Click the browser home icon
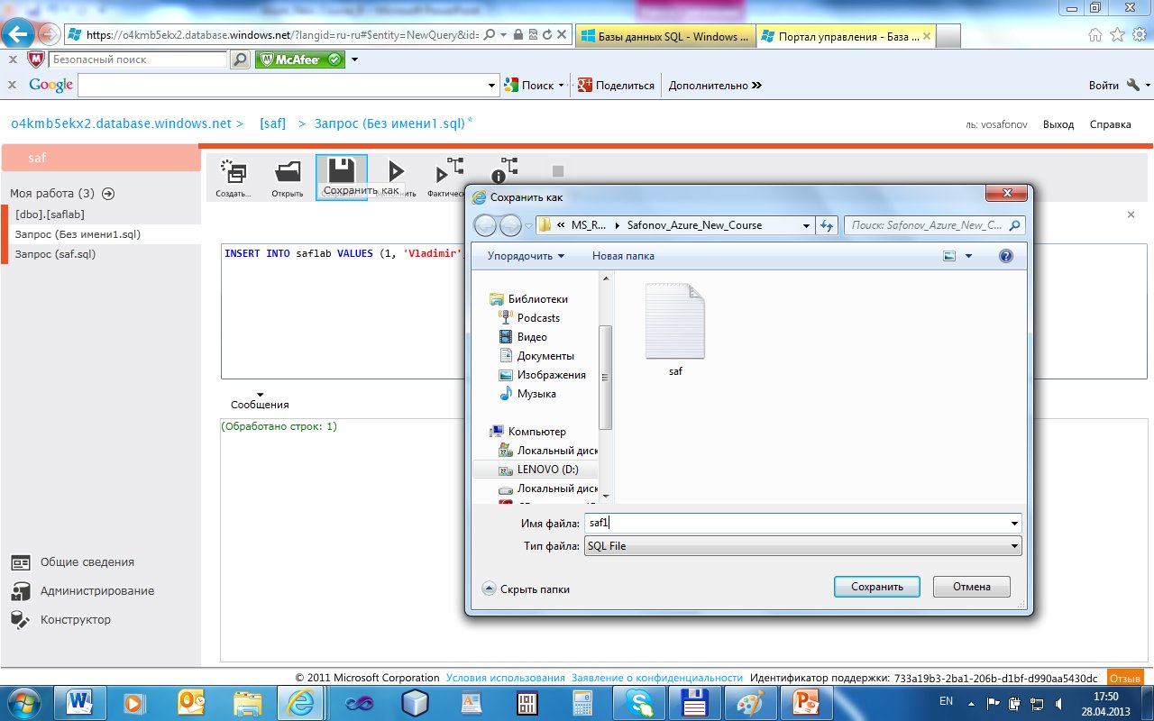The height and width of the screenshot is (721, 1154). point(1095,35)
